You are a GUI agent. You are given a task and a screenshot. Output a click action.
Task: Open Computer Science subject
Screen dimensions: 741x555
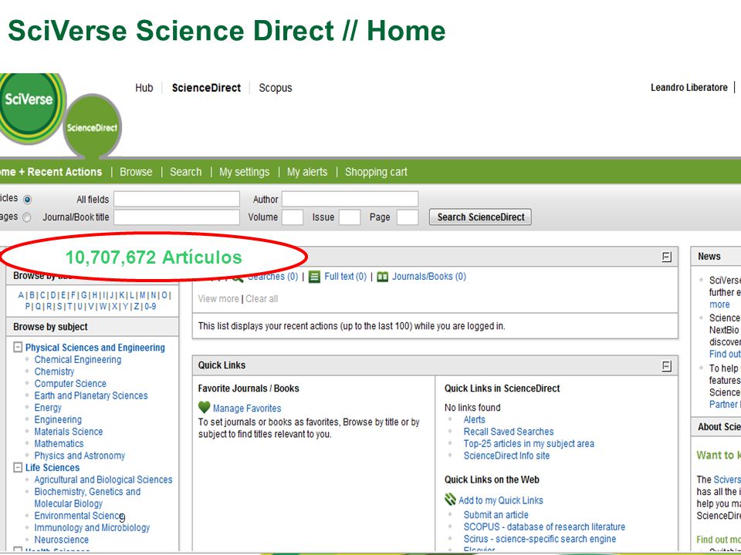pyautogui.click(x=70, y=384)
